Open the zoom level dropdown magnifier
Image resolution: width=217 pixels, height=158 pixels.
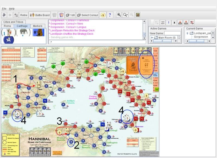[125, 15]
